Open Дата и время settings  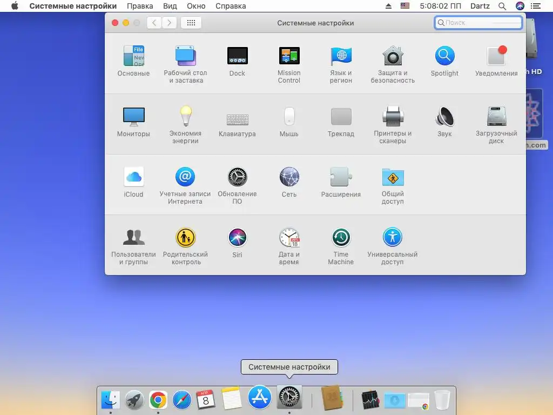[x=289, y=246]
